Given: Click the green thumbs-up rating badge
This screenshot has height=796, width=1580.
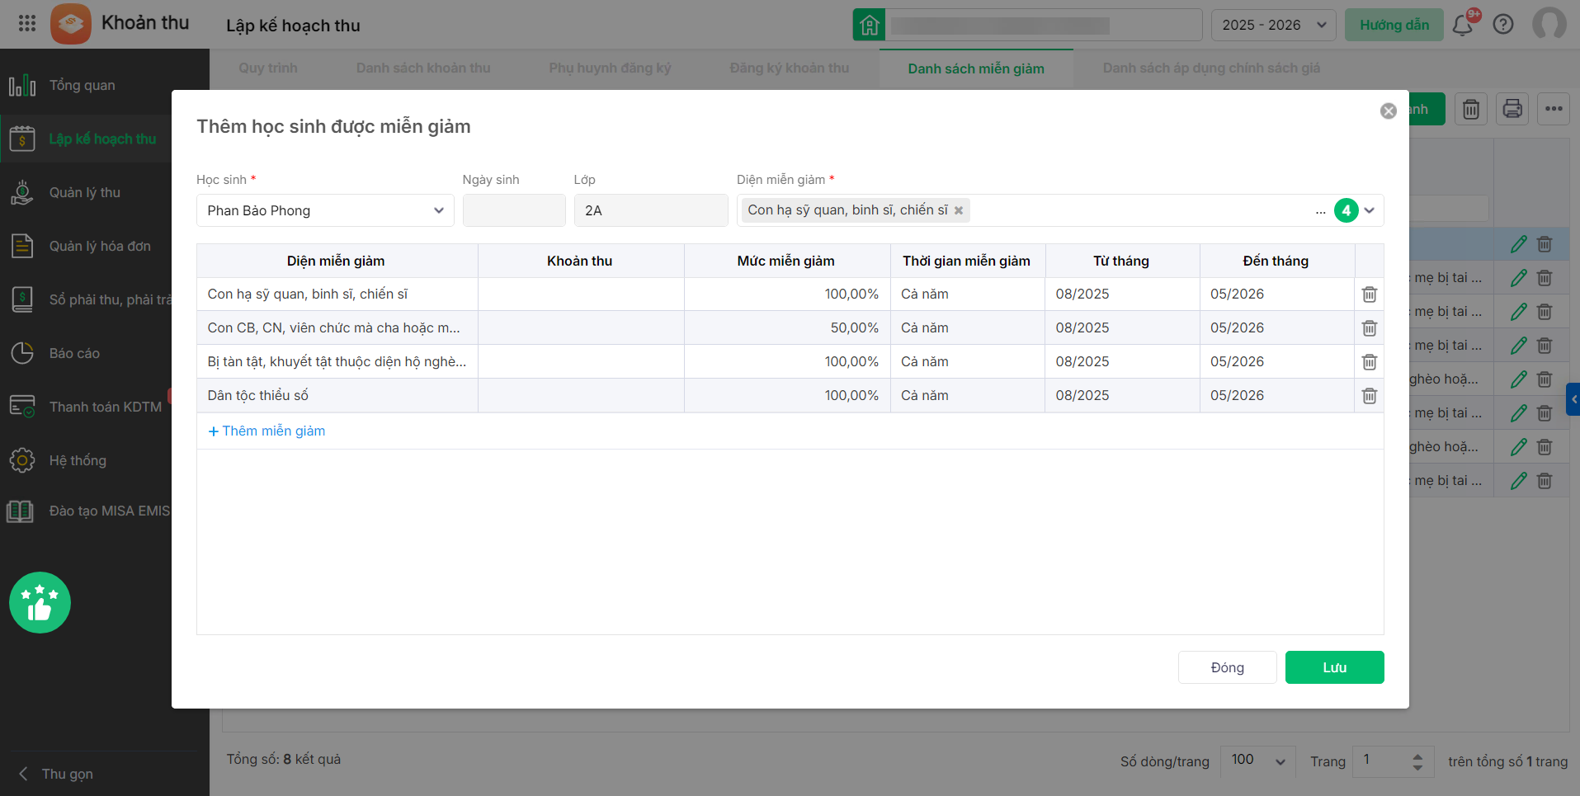Looking at the screenshot, I should (40, 602).
